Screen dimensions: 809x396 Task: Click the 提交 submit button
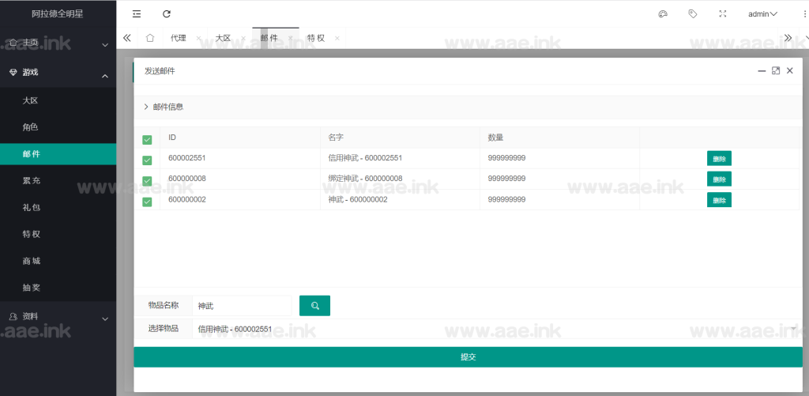[x=468, y=357]
